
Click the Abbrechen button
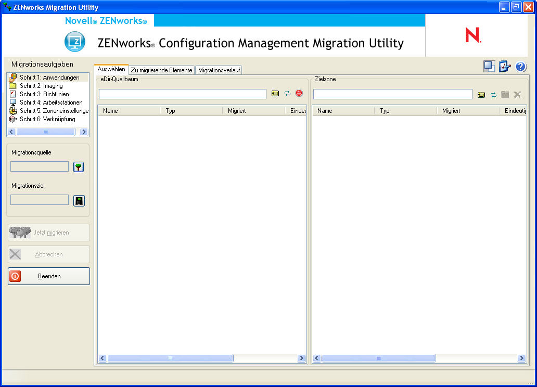pyautogui.click(x=48, y=254)
